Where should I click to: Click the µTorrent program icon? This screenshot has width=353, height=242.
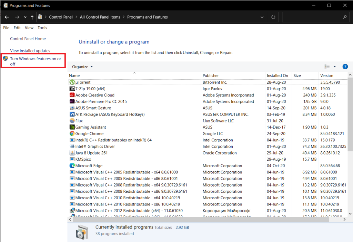click(x=72, y=82)
